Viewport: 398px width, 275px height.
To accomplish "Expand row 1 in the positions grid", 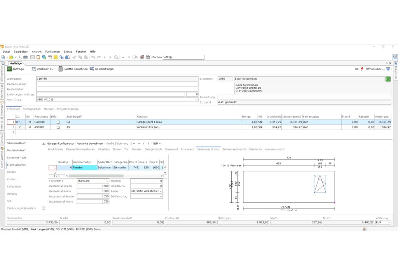I will point(16,122).
